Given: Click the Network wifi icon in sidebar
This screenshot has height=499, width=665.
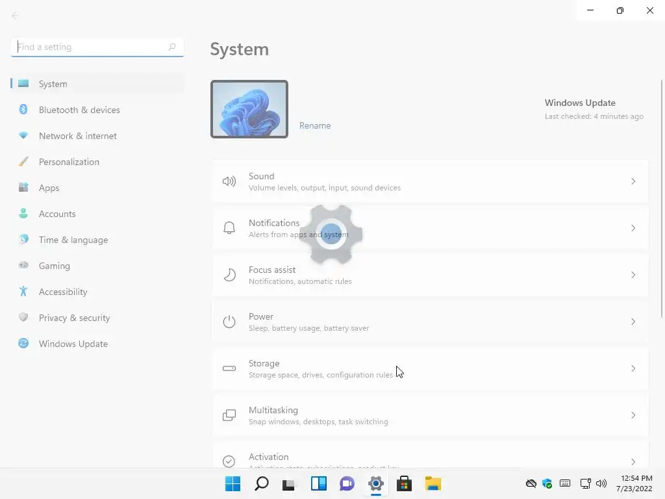Looking at the screenshot, I should pyautogui.click(x=23, y=135).
